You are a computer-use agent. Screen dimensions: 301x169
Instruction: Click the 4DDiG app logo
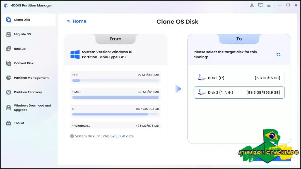(x=6, y=5)
